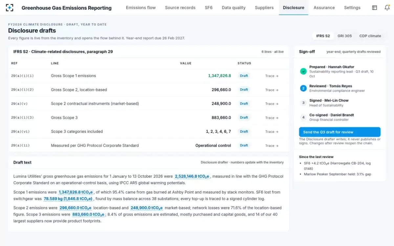
Task: Click the 2,528,146.8 tCO₂e figure in draft text
Action: pyautogui.click(x=192, y=176)
